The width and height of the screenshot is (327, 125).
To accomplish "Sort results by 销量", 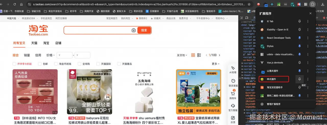I will click(27, 55).
